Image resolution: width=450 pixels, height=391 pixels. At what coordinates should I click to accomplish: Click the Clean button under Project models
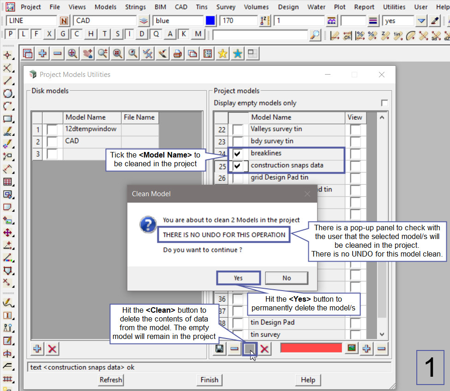[250, 349]
